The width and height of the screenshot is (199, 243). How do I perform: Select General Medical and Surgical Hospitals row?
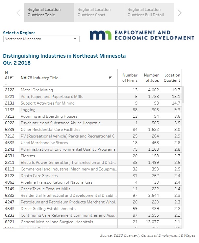92,222
